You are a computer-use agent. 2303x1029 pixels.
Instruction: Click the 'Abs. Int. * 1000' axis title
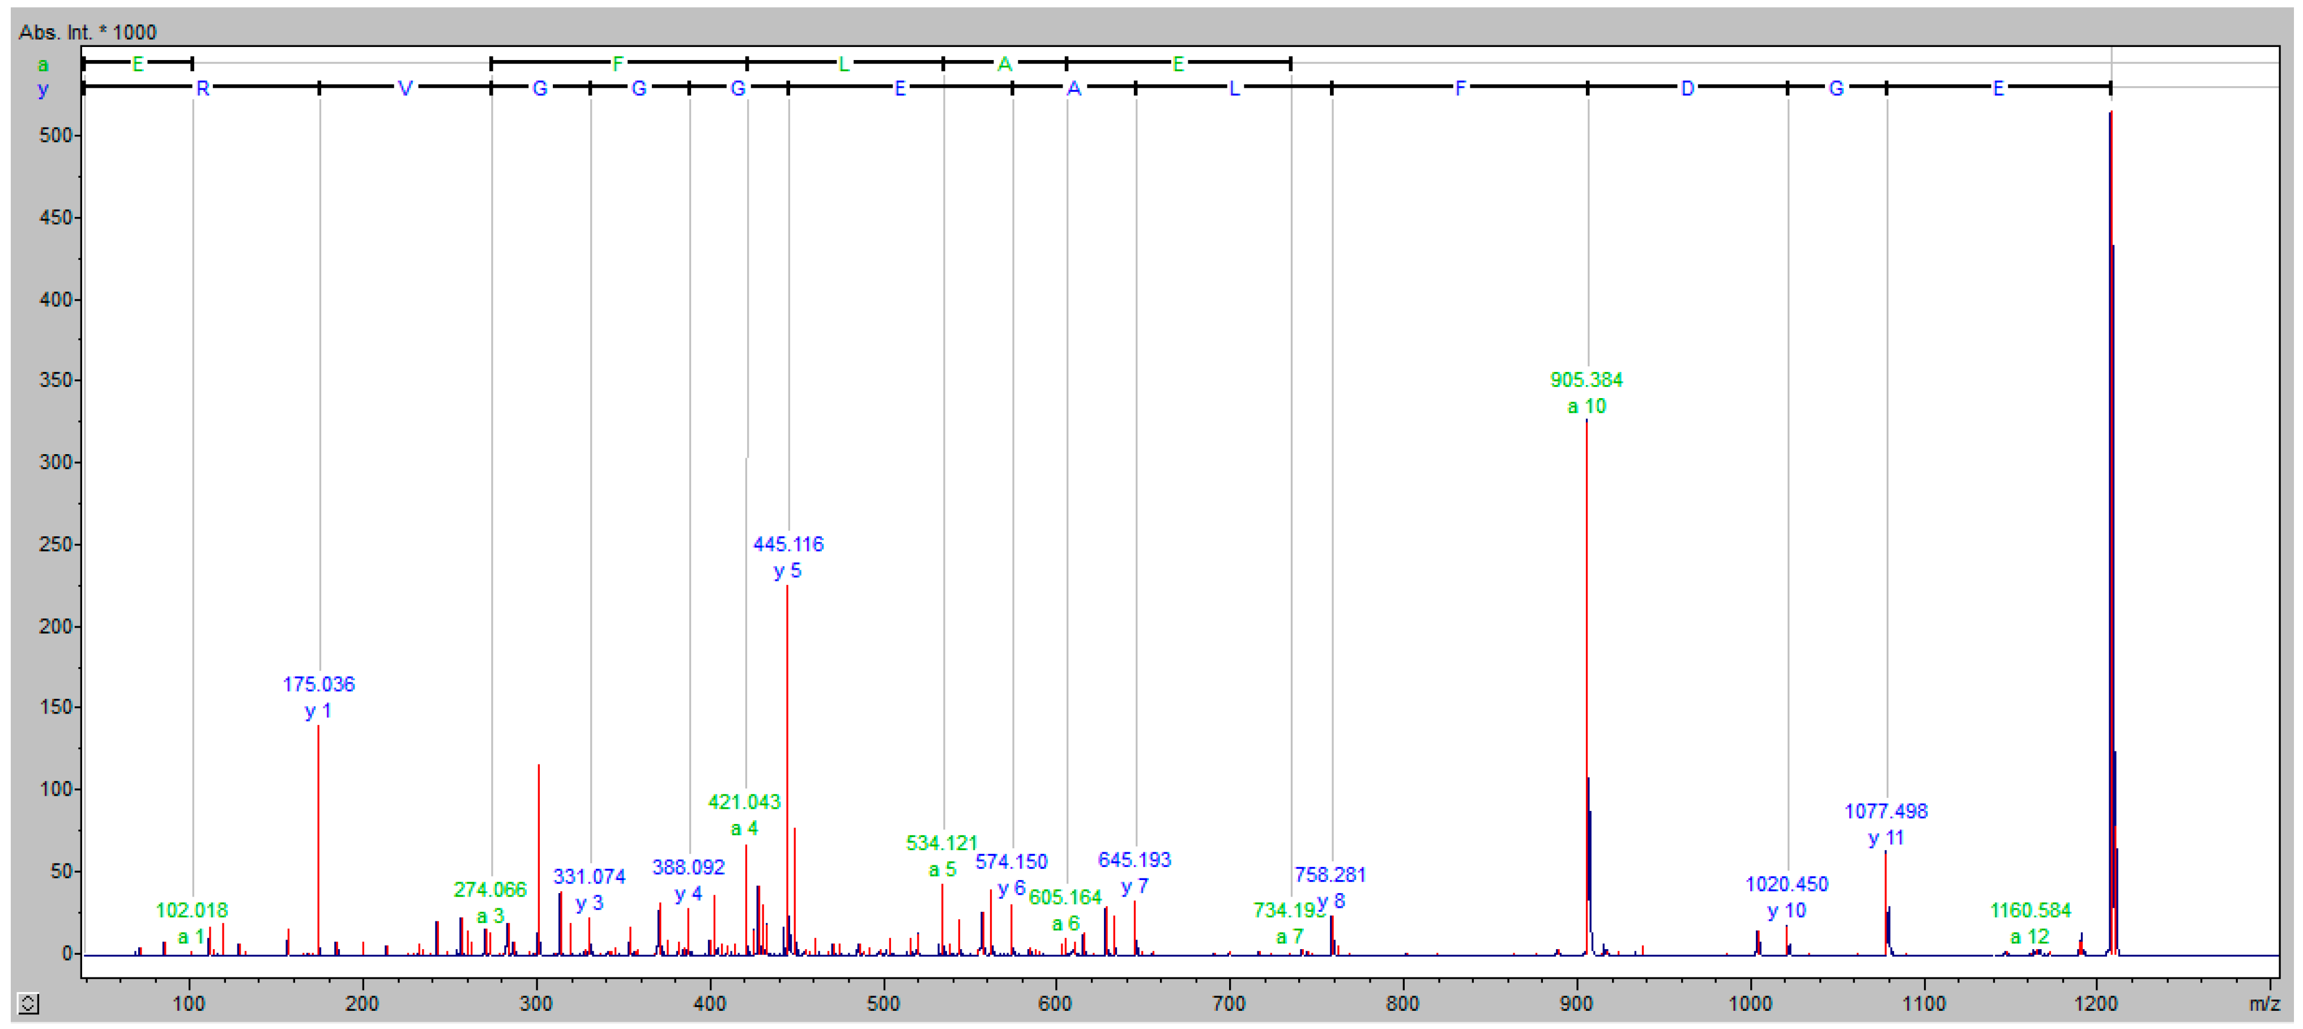click(x=88, y=32)
